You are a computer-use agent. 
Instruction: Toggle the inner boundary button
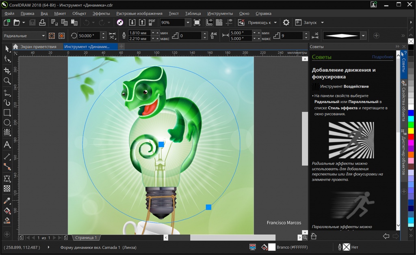pos(52,36)
